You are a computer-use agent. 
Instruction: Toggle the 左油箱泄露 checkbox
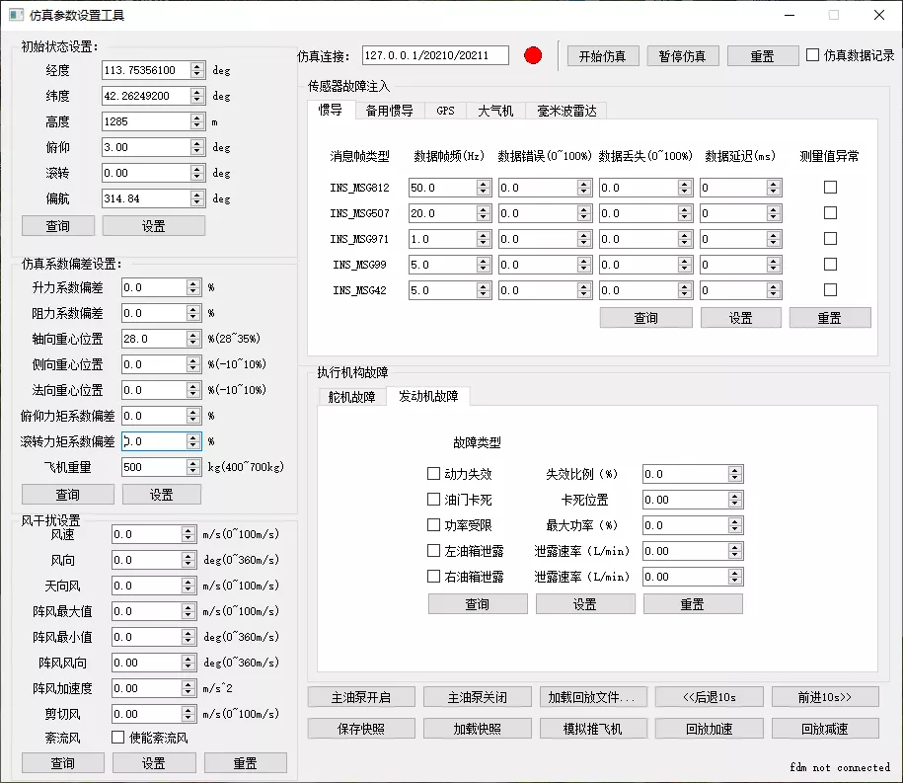click(433, 551)
